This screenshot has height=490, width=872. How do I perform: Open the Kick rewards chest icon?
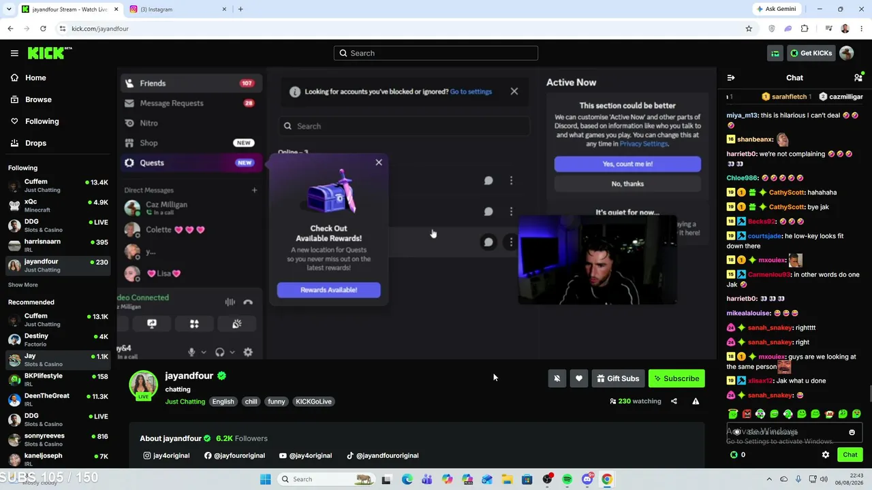point(775,53)
